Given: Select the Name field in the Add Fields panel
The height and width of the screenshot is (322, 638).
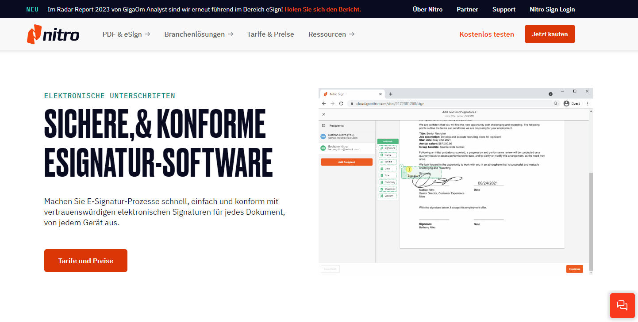Looking at the screenshot, I should [x=388, y=155].
